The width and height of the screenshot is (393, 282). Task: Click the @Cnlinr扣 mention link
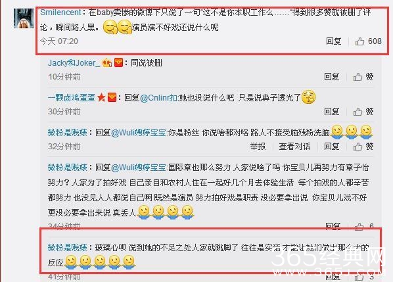[158, 97]
